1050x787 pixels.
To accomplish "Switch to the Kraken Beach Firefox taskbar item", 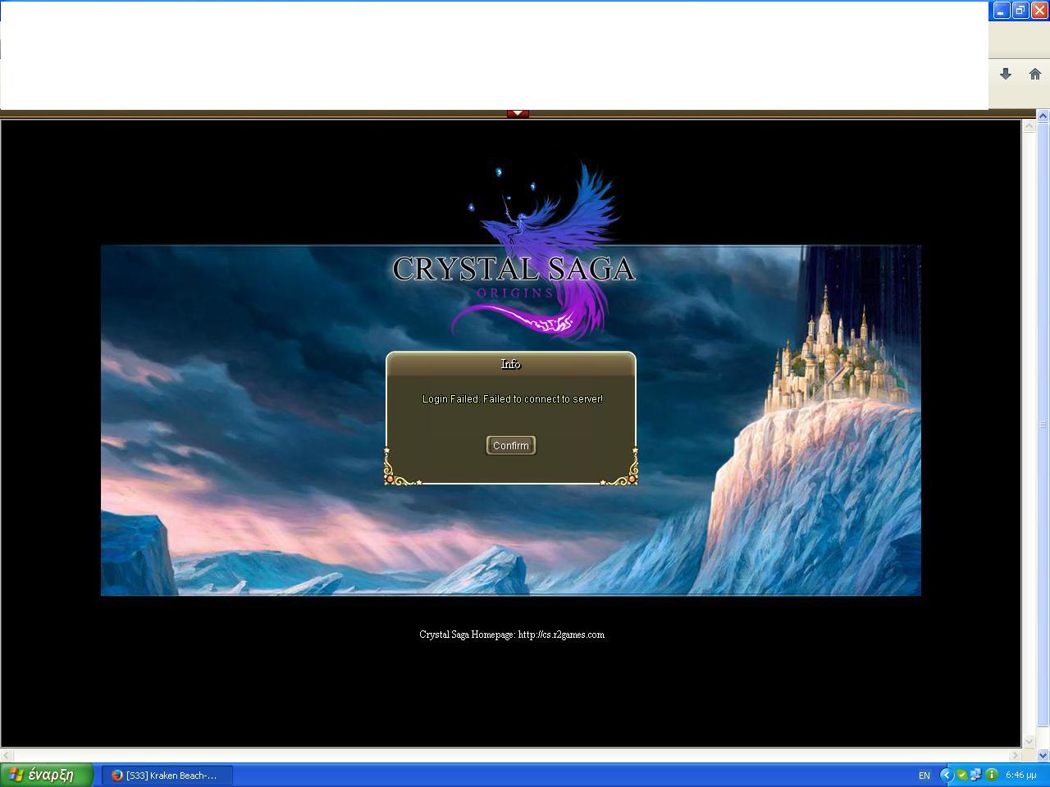I will [x=167, y=775].
